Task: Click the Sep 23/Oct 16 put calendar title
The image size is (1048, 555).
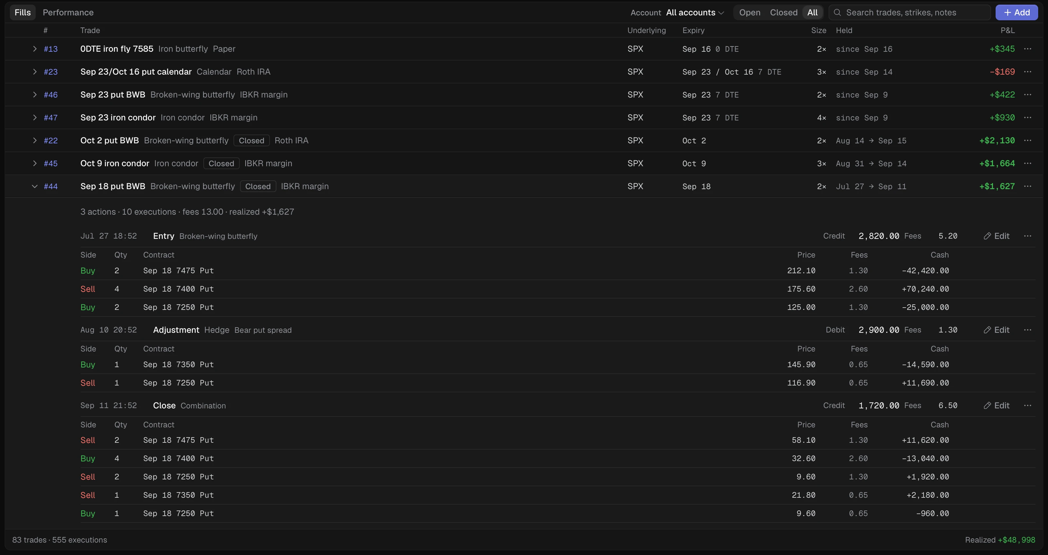Action: pos(136,72)
